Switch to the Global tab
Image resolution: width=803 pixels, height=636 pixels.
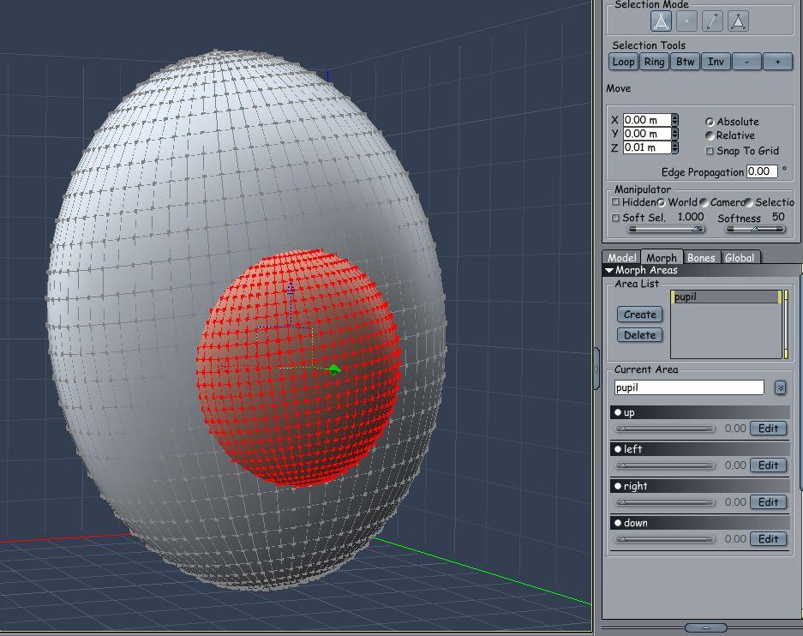tap(740, 258)
